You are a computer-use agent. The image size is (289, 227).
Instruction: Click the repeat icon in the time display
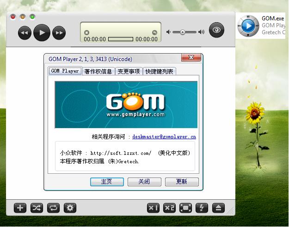[x=154, y=32]
